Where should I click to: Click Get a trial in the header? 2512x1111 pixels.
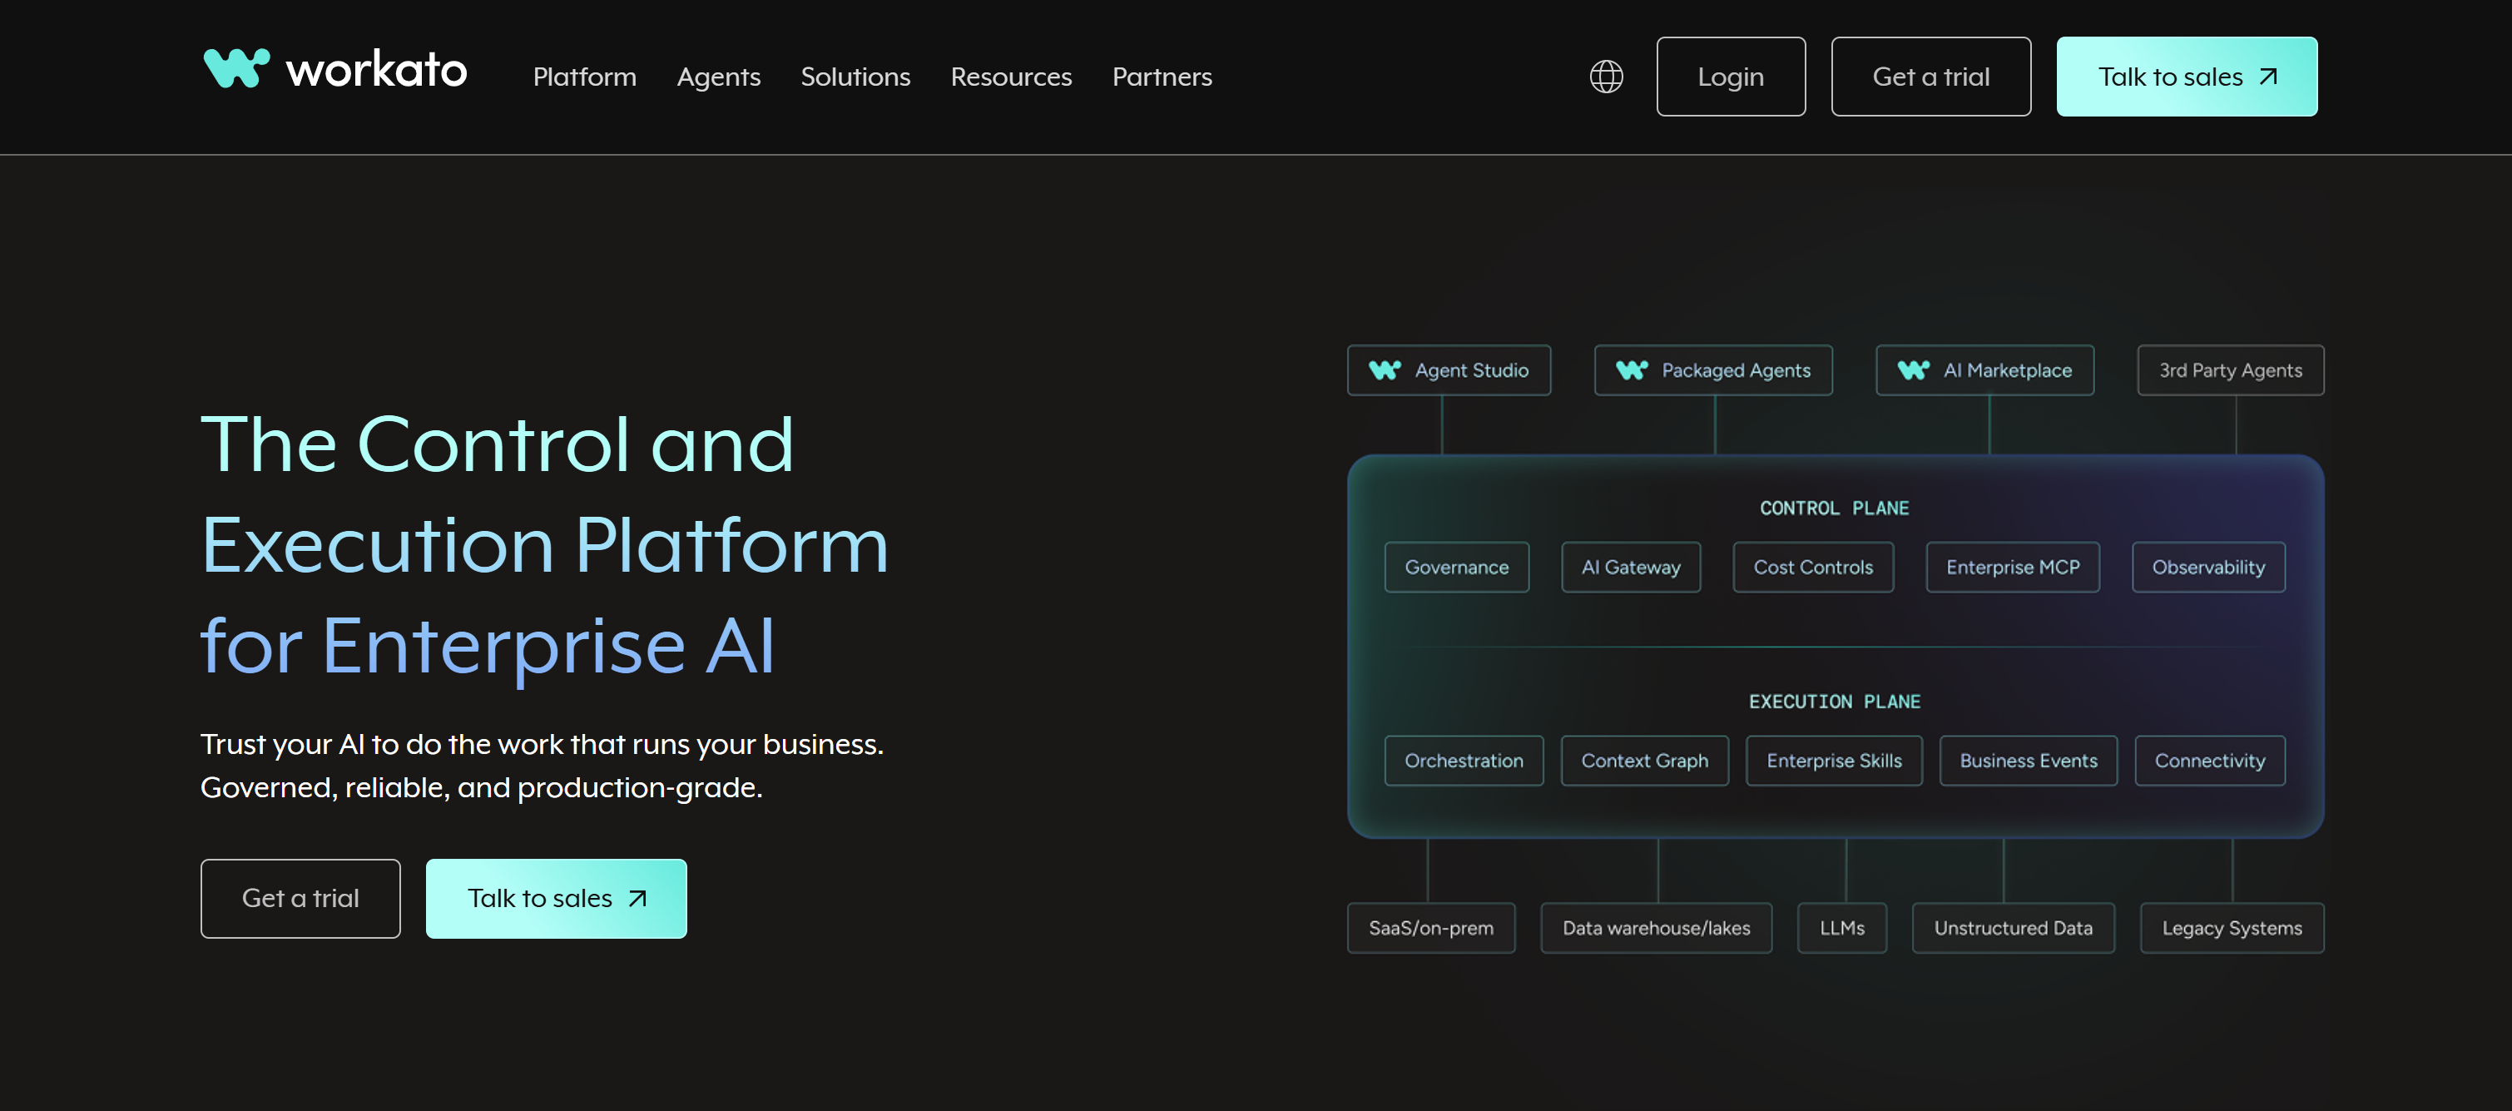[1931, 76]
